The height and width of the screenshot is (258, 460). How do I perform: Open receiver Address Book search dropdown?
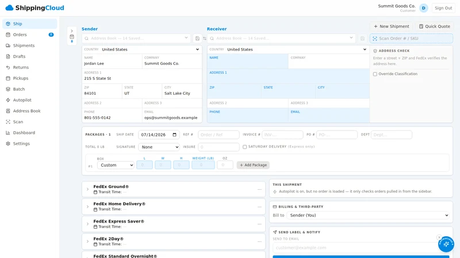pyautogui.click(x=282, y=38)
